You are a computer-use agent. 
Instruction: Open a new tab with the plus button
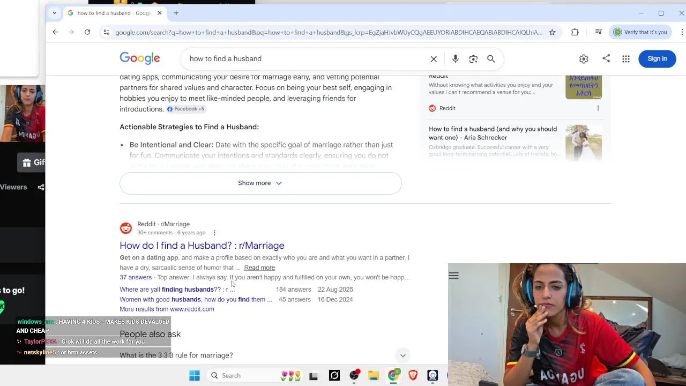(x=176, y=13)
